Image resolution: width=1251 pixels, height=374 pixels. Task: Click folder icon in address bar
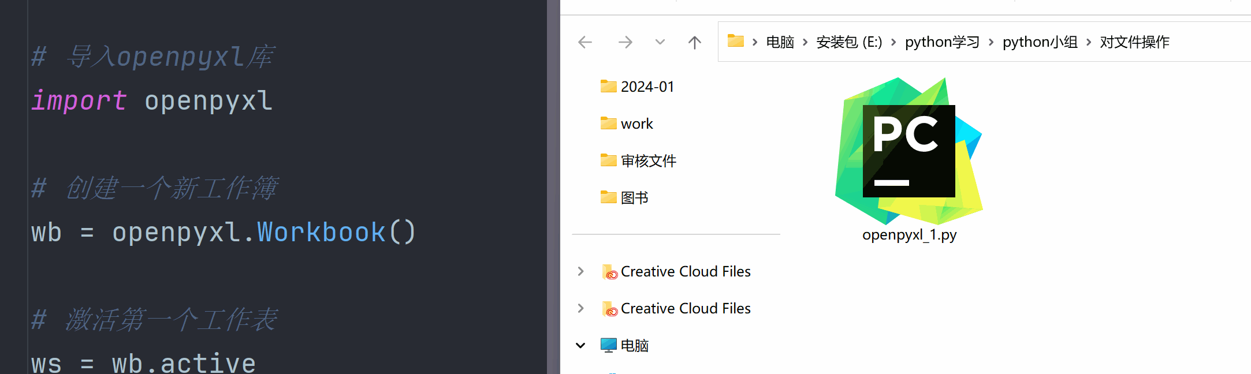(735, 41)
